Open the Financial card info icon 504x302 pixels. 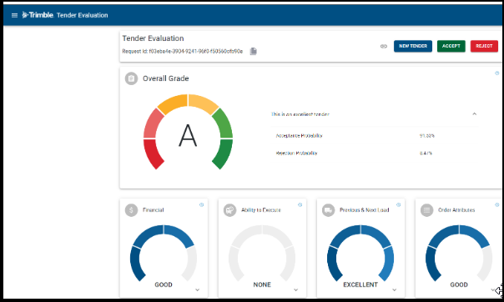pos(202,204)
